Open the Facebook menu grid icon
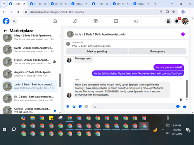The height and width of the screenshot is (145, 194). 168,21
